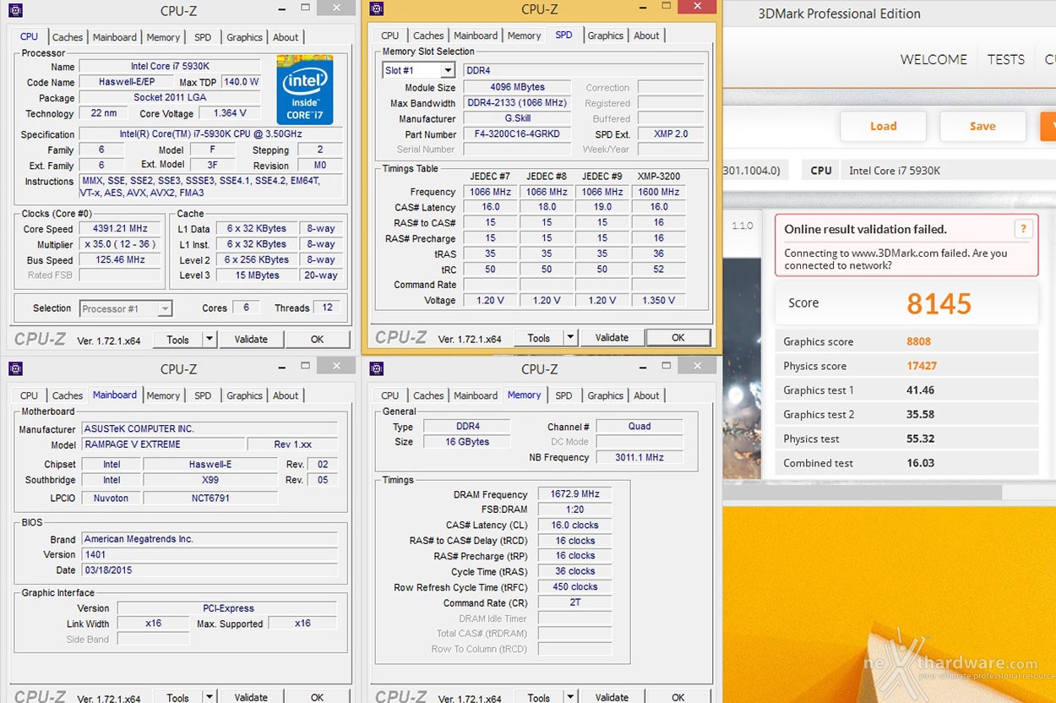Open the Graphics tab in the Memory window
1056x703 pixels.
tap(605, 395)
